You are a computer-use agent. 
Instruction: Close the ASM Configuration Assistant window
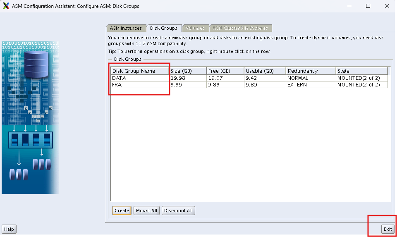click(x=387, y=6)
